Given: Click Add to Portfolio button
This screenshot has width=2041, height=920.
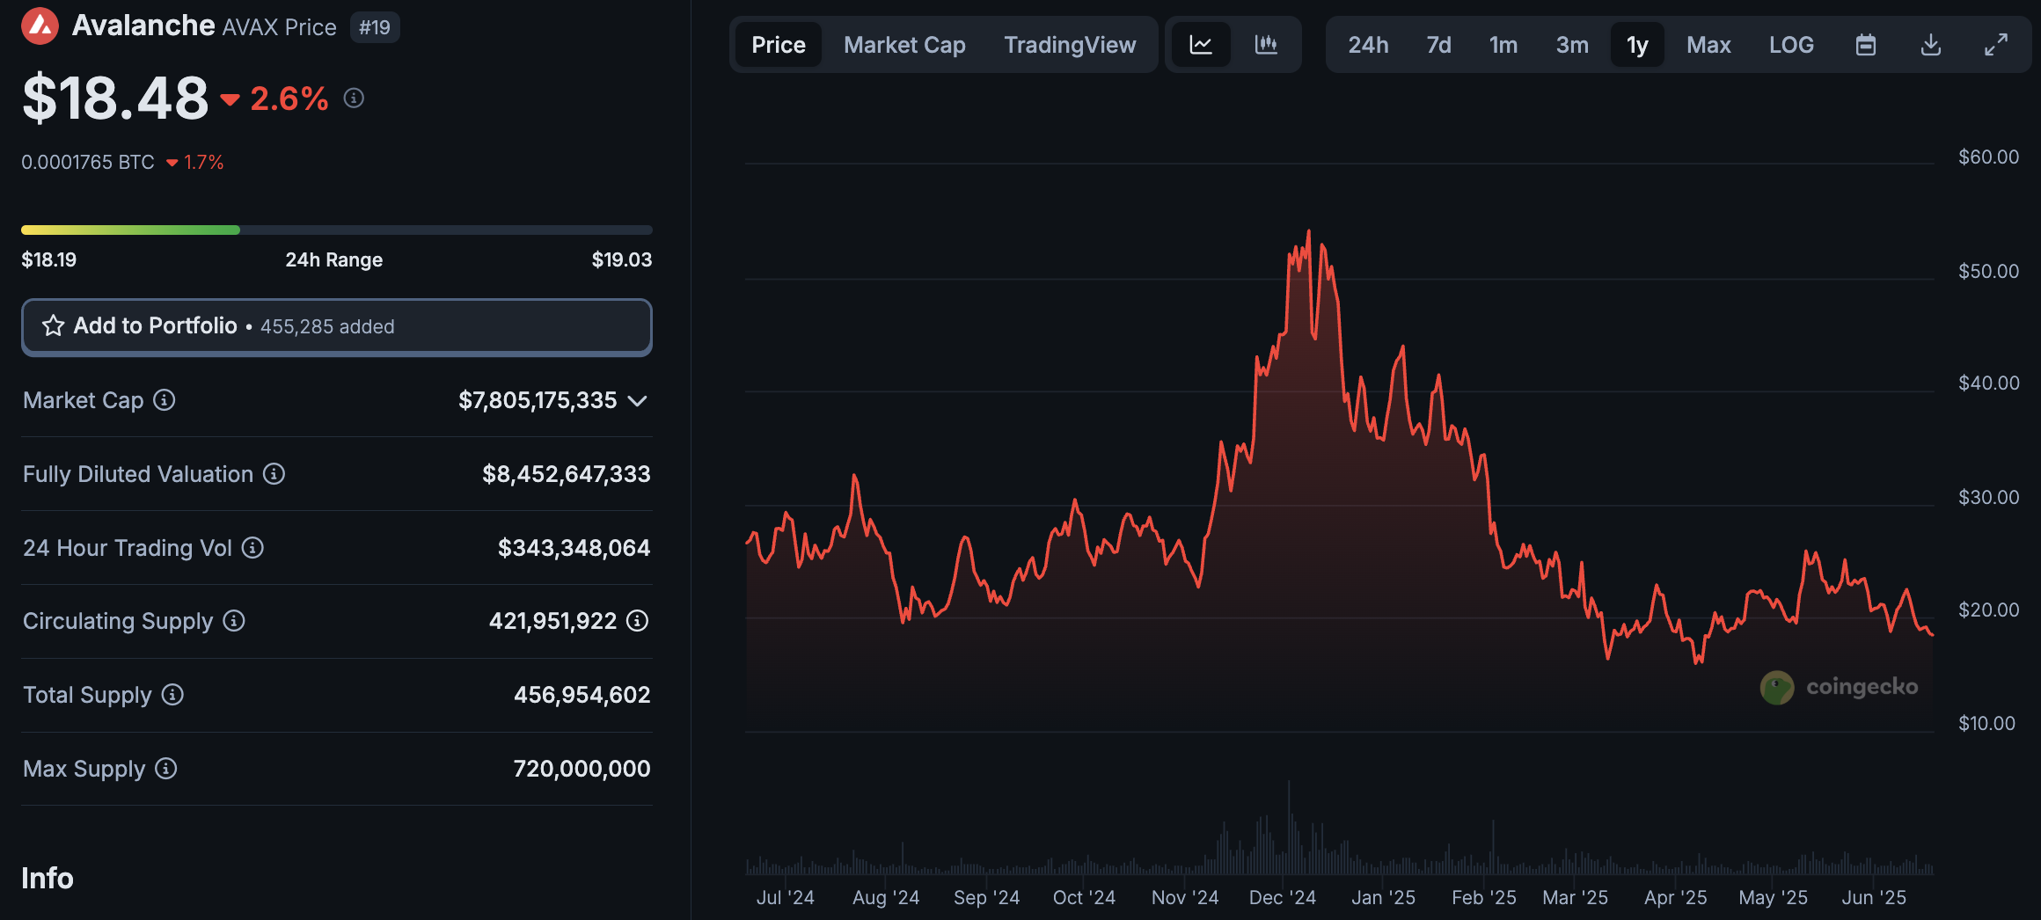Looking at the screenshot, I should coord(337,327).
